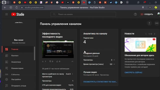This screenshot has height=90, width=160.
Task: Click the go live broadcast icon
Action: tap(157, 23)
